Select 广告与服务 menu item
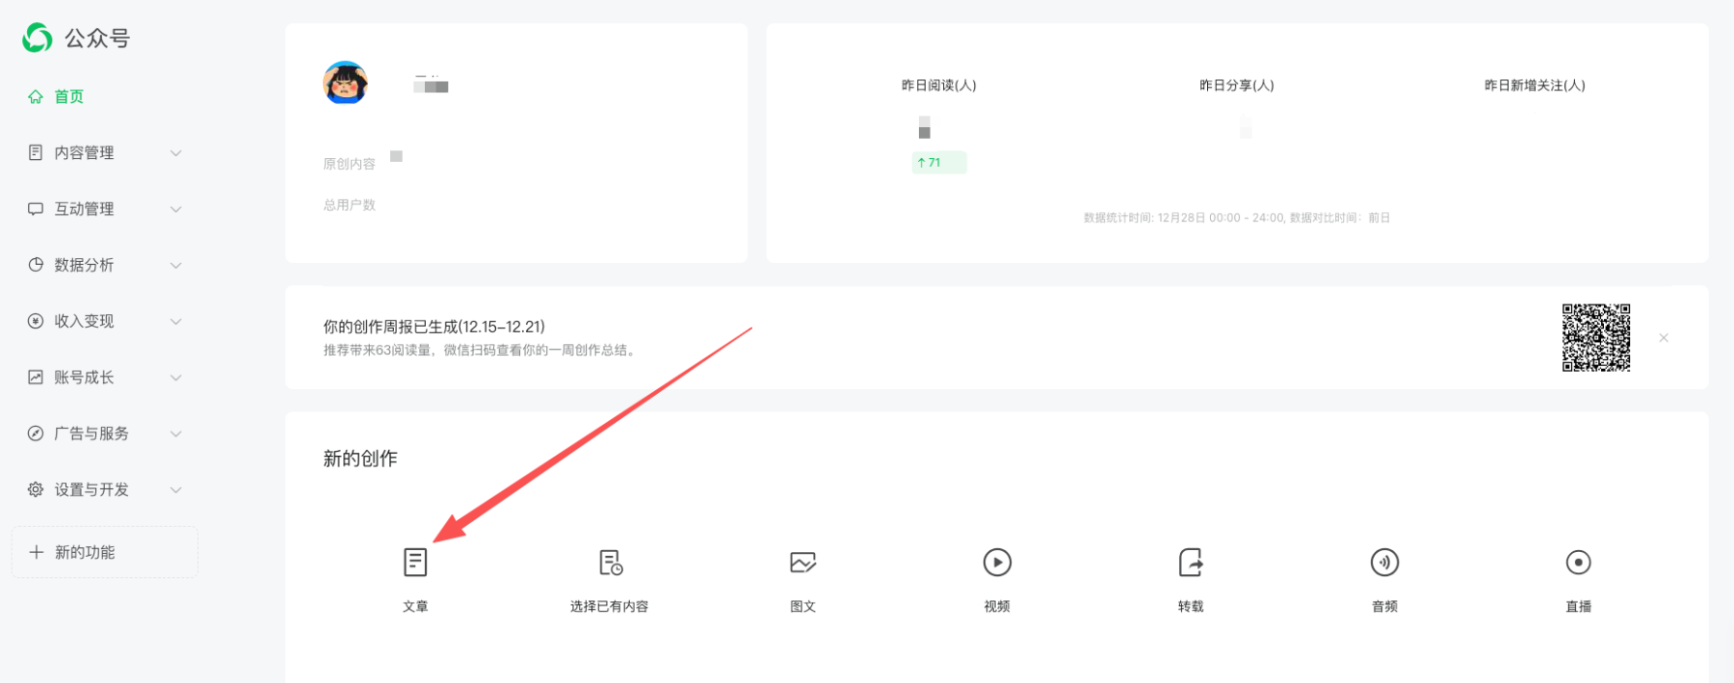The image size is (1734, 683). [x=91, y=433]
